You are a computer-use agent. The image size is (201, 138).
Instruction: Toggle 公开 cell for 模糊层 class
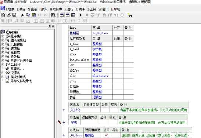tap(118, 33)
